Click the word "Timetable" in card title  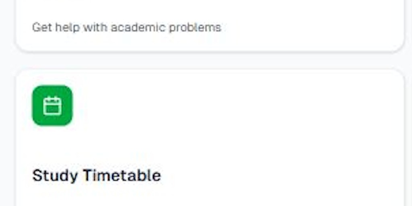tap(122, 175)
